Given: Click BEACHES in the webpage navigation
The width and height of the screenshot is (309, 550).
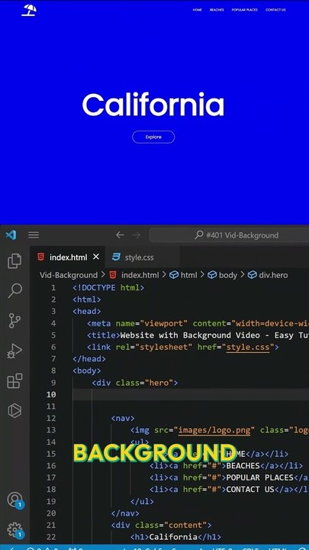Looking at the screenshot, I should pos(217,10).
